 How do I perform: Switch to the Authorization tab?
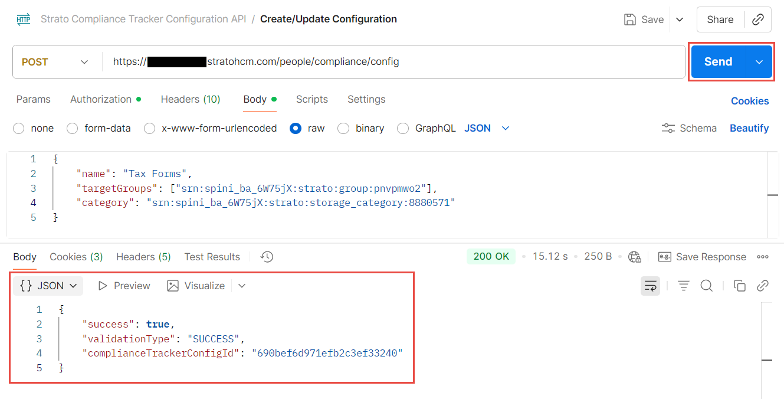click(101, 99)
